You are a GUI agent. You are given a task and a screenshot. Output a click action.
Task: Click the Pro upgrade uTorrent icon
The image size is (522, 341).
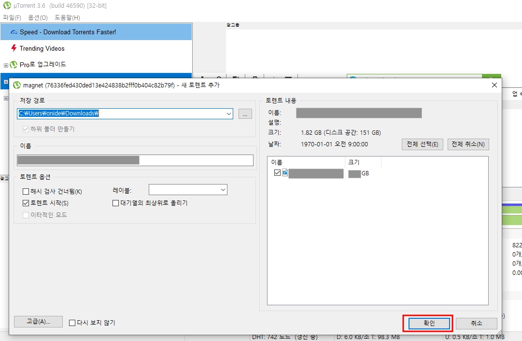point(14,65)
